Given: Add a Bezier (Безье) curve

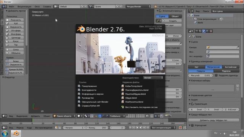Looking at the screenshot, I should pos(14,61).
